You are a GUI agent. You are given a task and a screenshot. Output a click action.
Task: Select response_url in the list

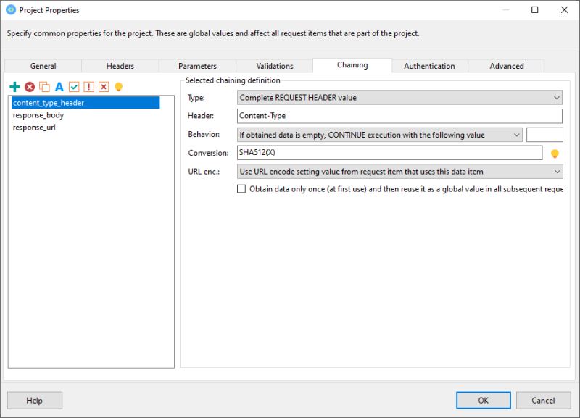point(34,127)
